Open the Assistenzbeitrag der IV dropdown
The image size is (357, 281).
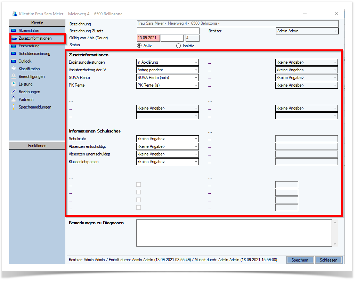click(x=168, y=70)
